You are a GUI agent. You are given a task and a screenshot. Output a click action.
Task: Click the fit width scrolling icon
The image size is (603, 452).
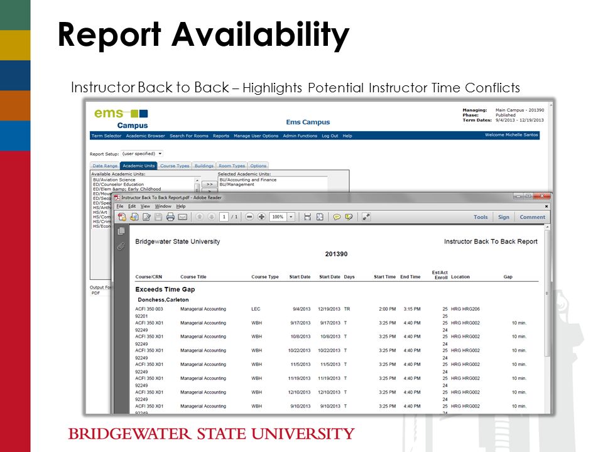pyautogui.click(x=307, y=217)
